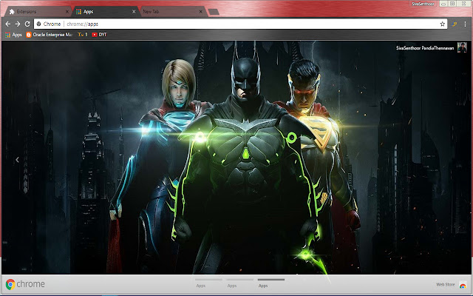Close the New Tab tab
473x296 pixels.
[200, 12]
